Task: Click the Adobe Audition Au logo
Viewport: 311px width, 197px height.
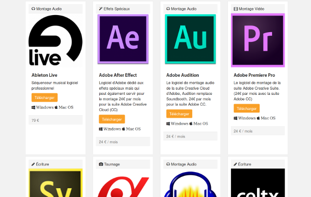Action: coord(191,39)
